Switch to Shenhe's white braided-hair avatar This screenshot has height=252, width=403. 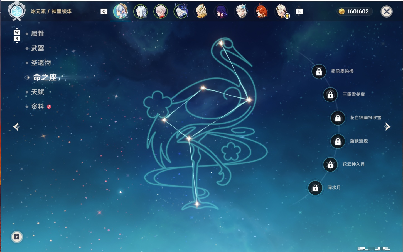(x=141, y=11)
